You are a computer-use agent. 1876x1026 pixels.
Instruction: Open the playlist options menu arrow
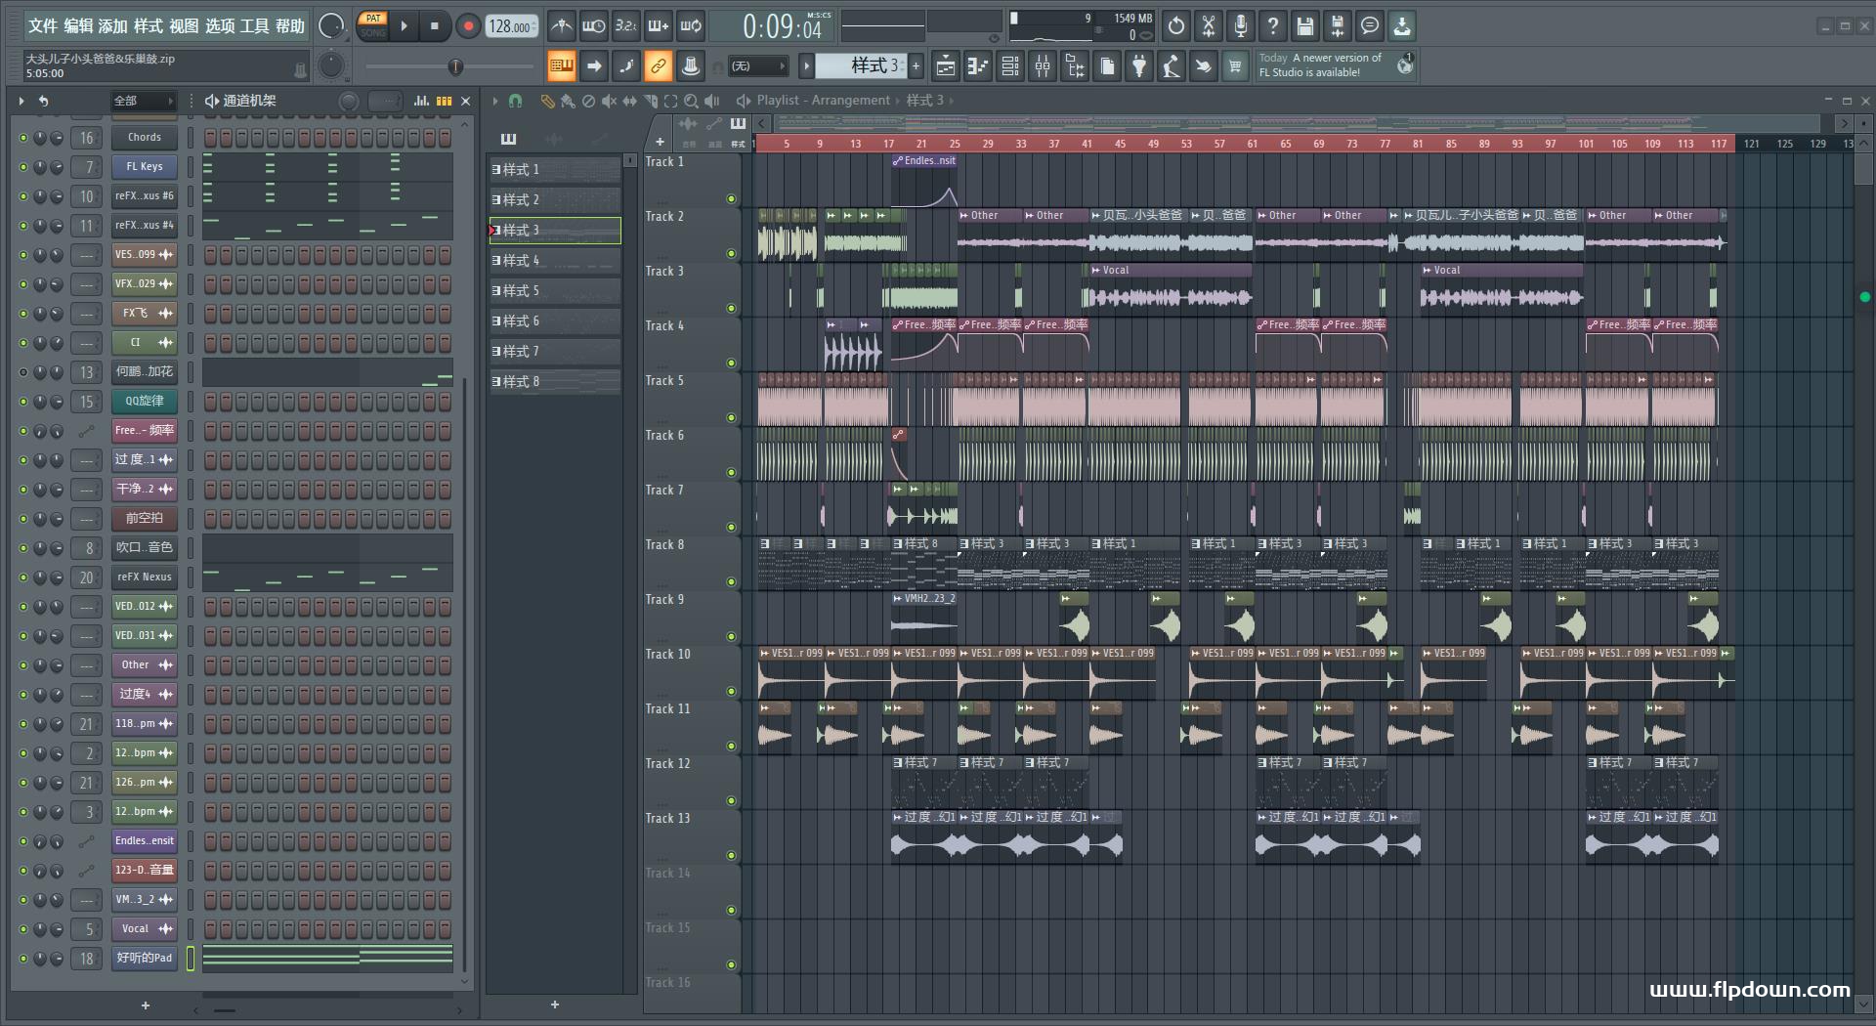click(x=495, y=101)
